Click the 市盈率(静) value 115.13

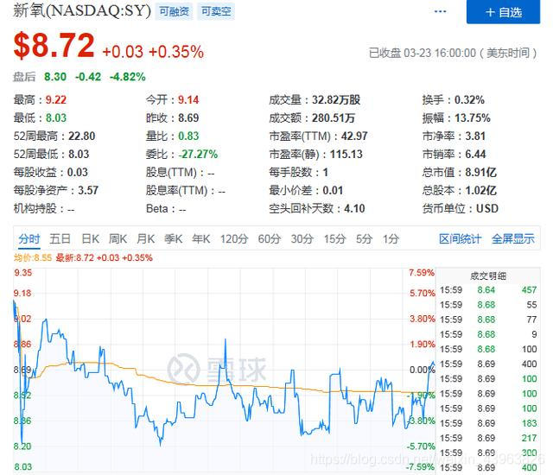pos(346,154)
